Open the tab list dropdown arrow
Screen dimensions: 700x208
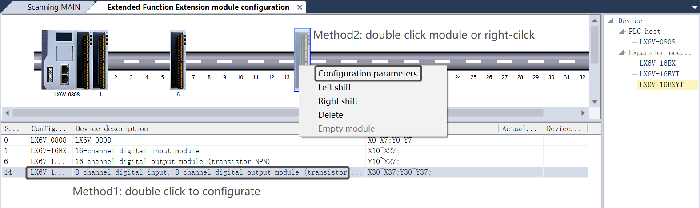click(x=695, y=8)
